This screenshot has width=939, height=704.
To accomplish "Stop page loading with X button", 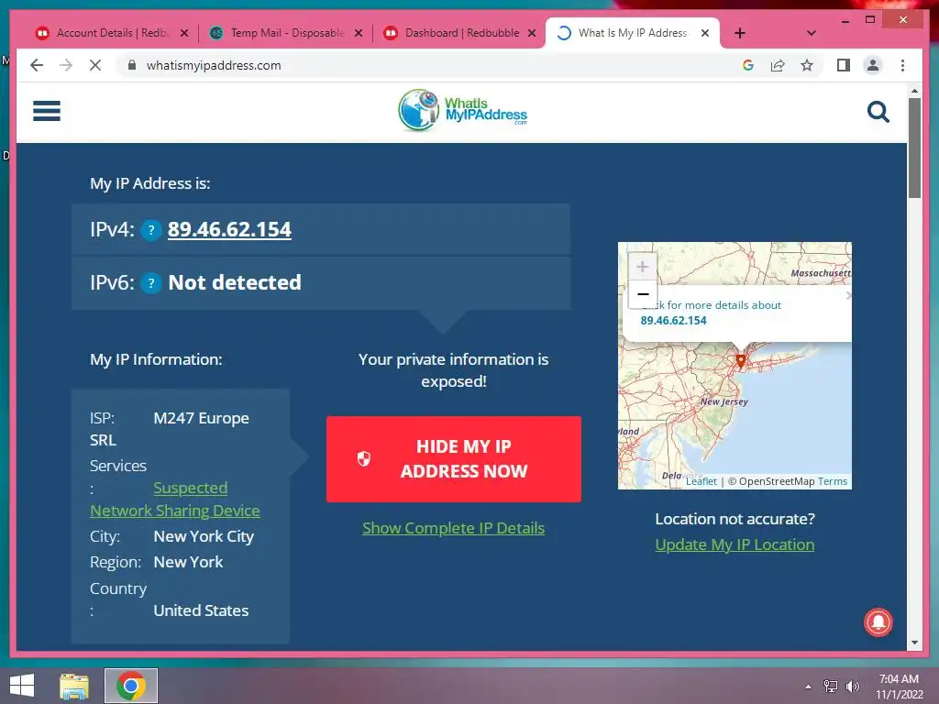I will tap(95, 65).
